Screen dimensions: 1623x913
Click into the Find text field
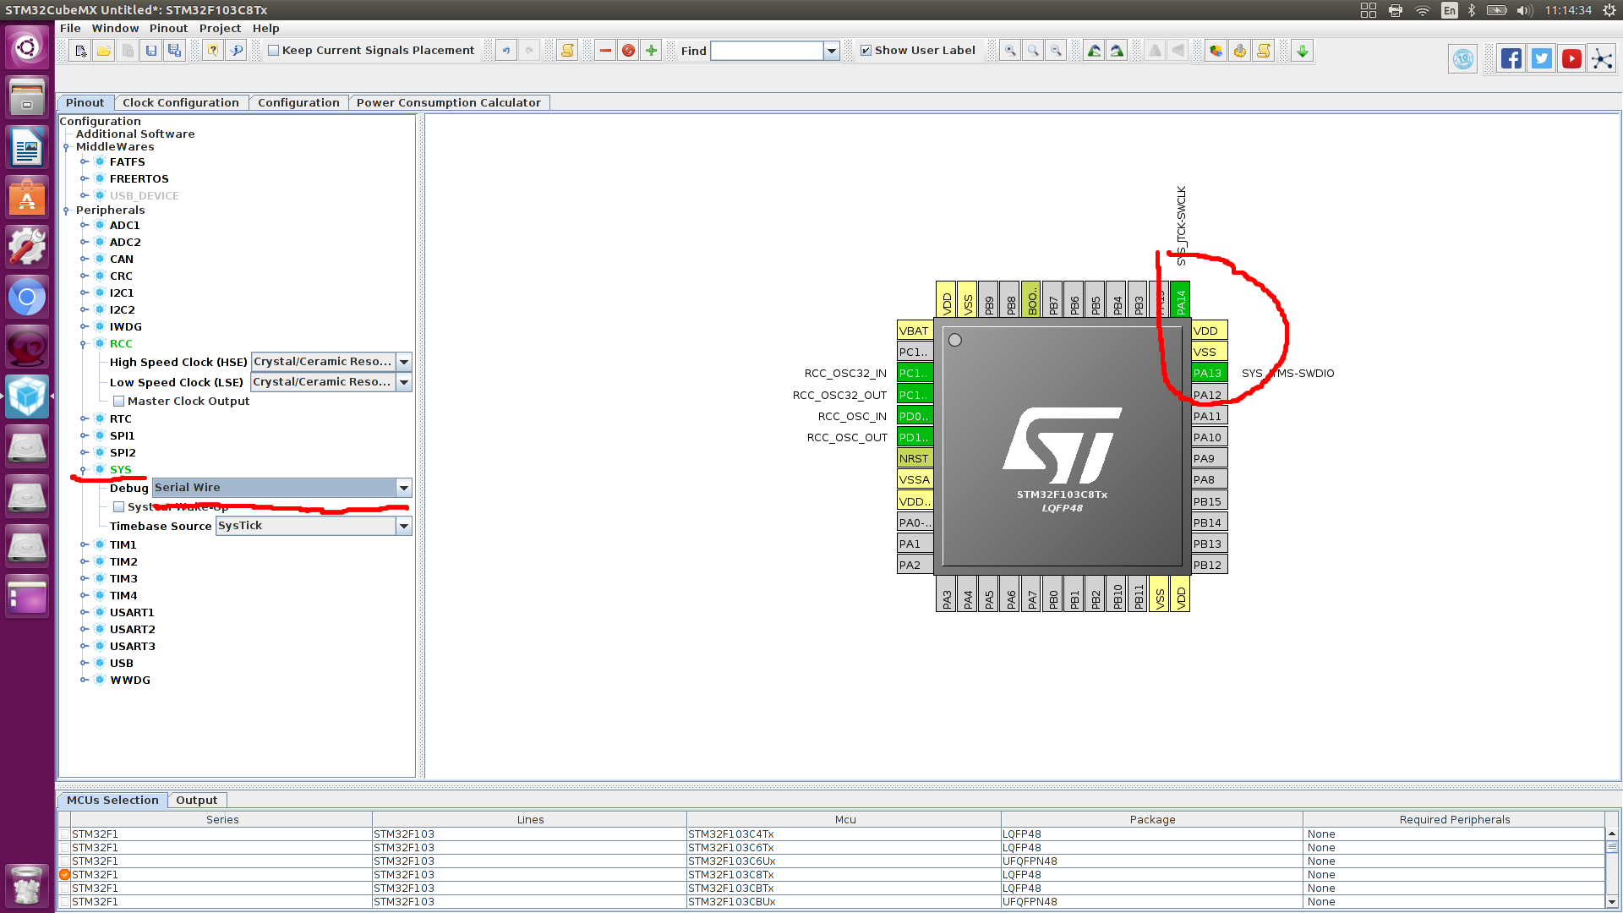click(768, 51)
